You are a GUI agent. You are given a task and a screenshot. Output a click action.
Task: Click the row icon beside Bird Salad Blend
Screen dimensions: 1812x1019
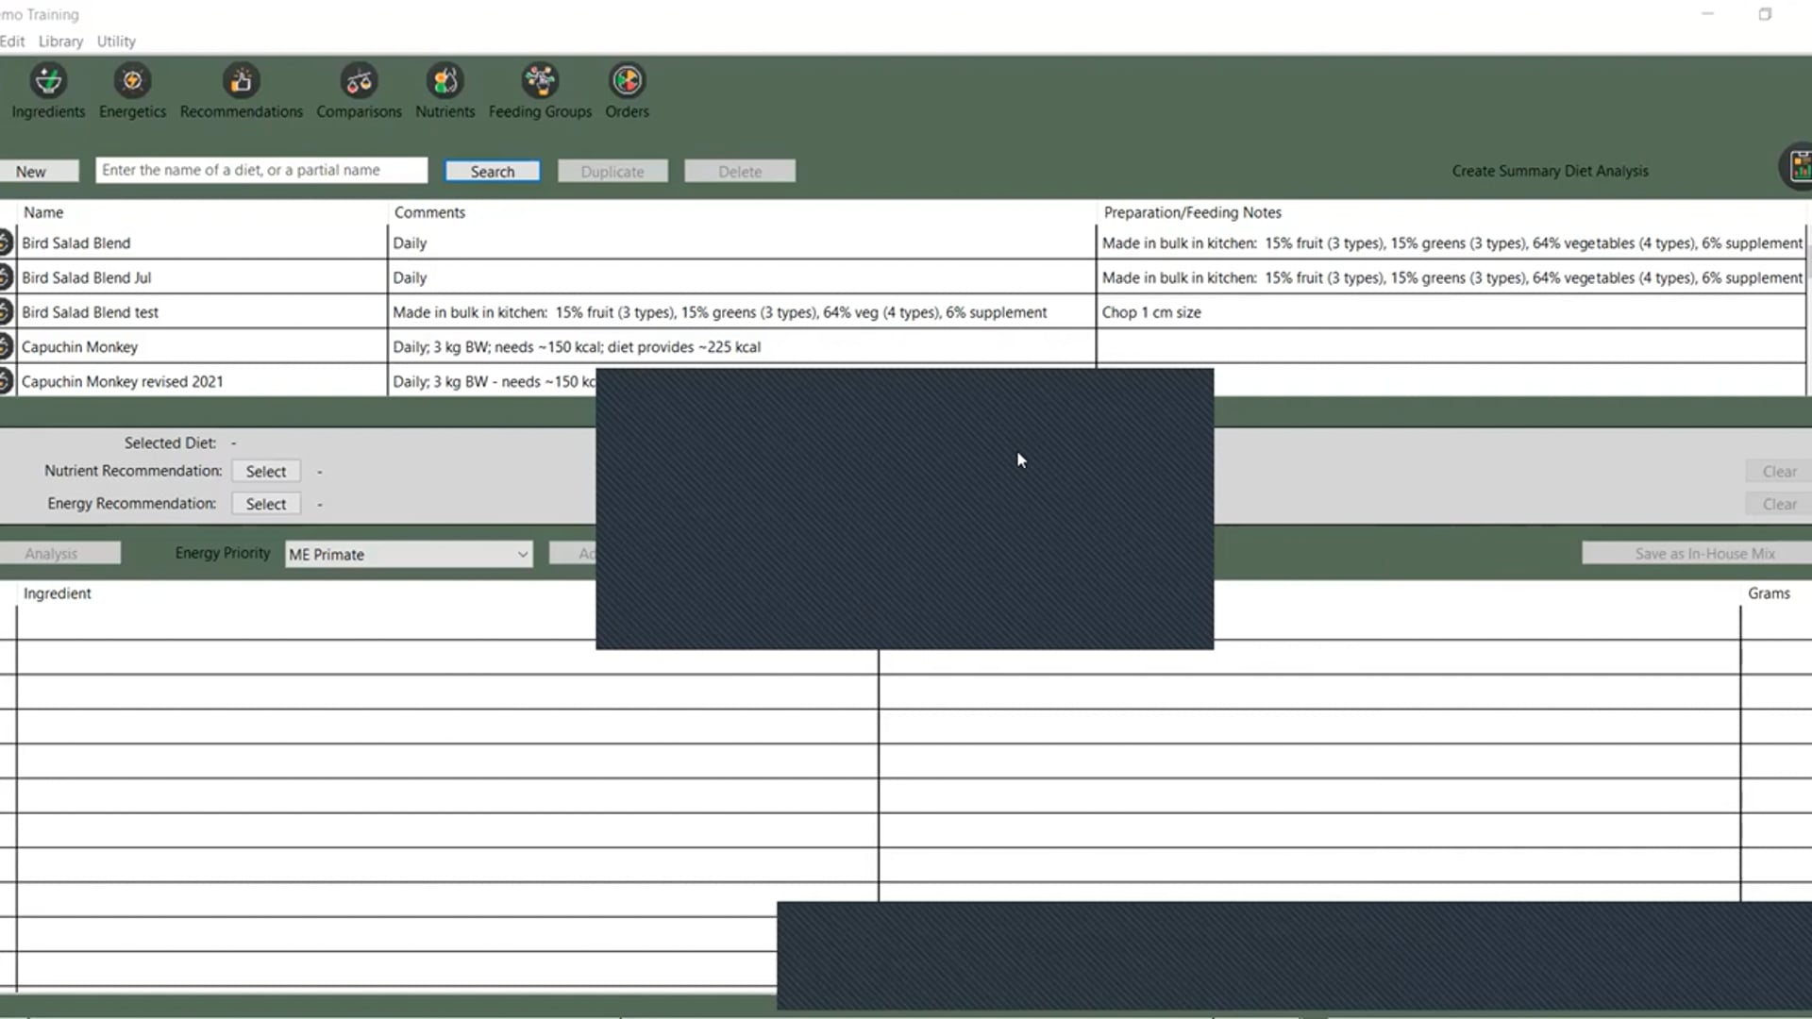point(6,242)
